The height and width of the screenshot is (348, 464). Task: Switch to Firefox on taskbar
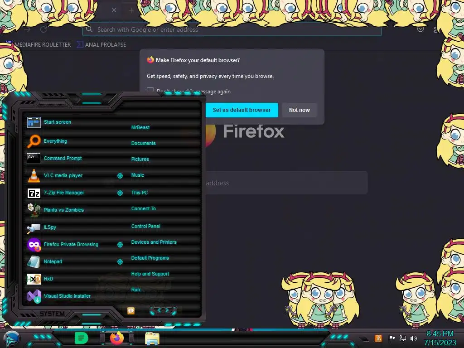coord(117,338)
